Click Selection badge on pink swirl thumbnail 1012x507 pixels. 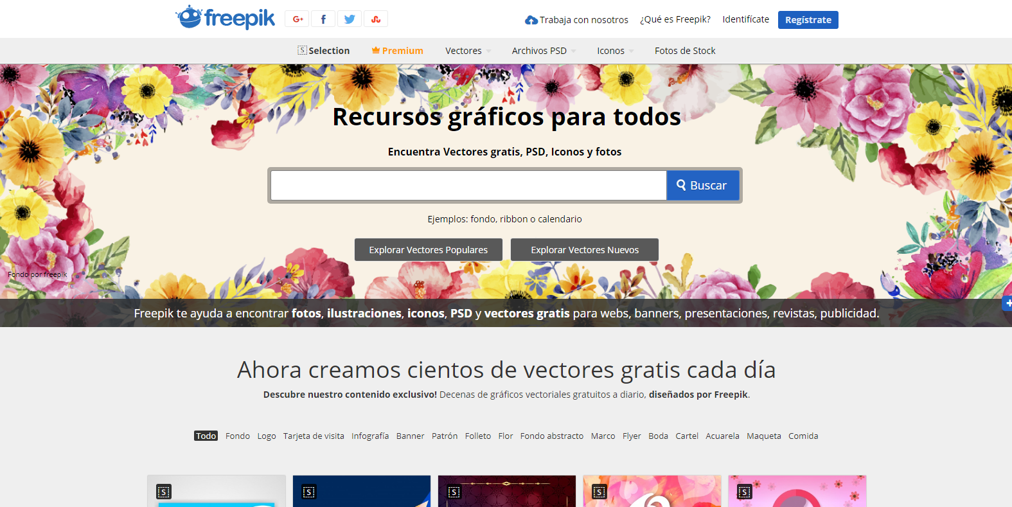pos(599,492)
